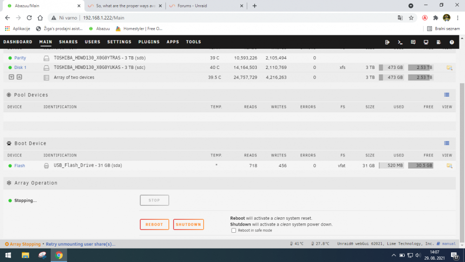Open Boot Device list view icon
This screenshot has width=465, height=262.
[446, 143]
